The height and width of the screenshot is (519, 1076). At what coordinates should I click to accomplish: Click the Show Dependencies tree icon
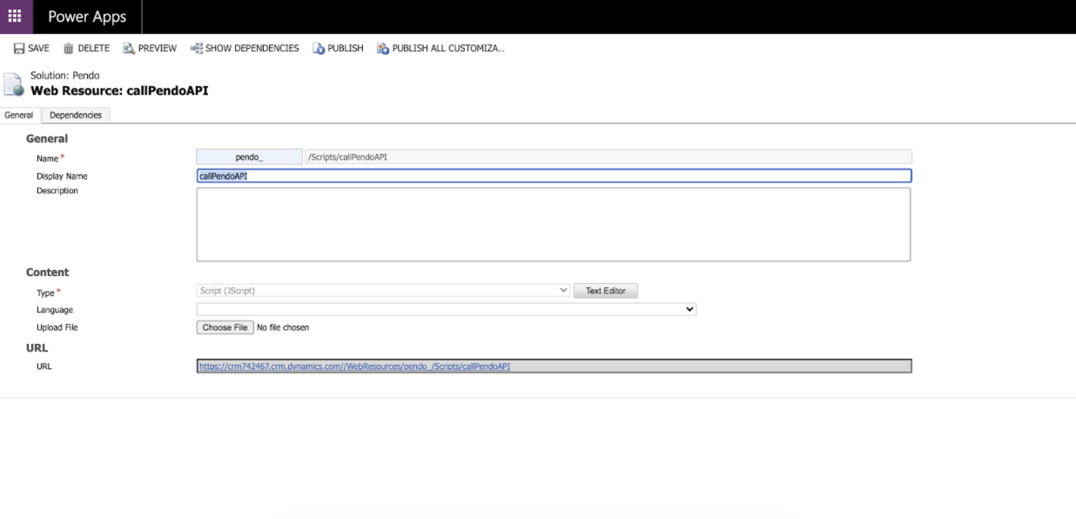(x=196, y=49)
